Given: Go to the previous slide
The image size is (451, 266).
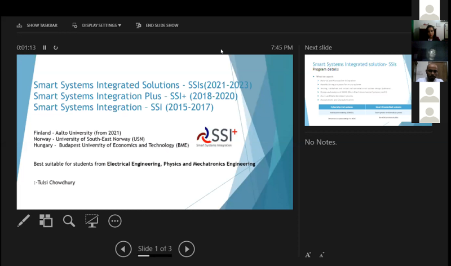Looking at the screenshot, I should pos(123,249).
